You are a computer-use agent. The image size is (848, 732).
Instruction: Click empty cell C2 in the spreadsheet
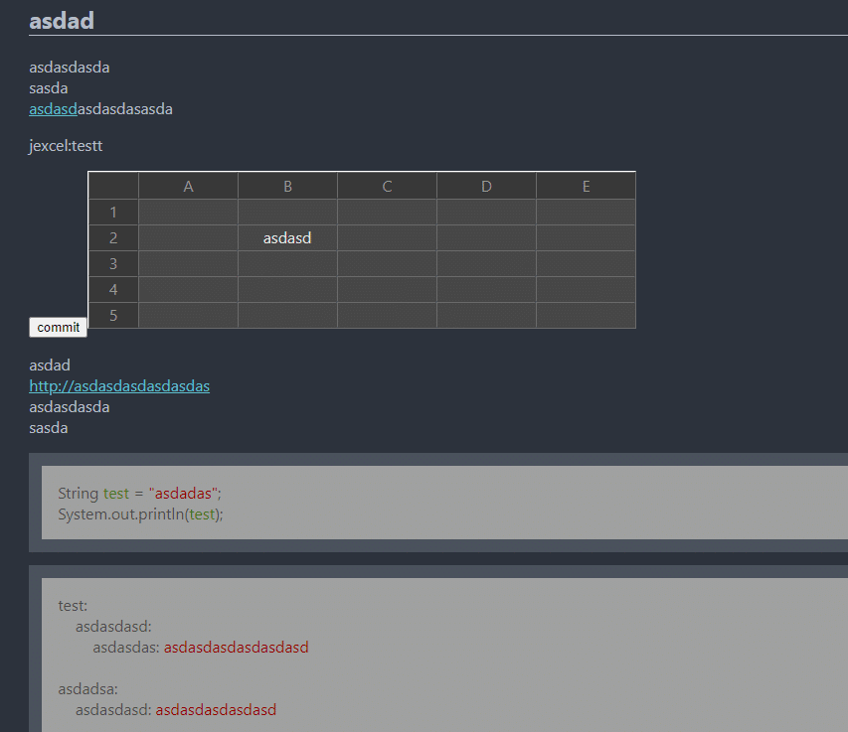(388, 238)
